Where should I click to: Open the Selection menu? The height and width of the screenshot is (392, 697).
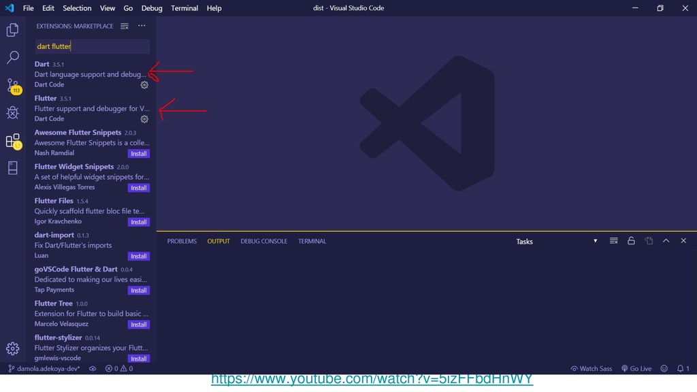(77, 8)
